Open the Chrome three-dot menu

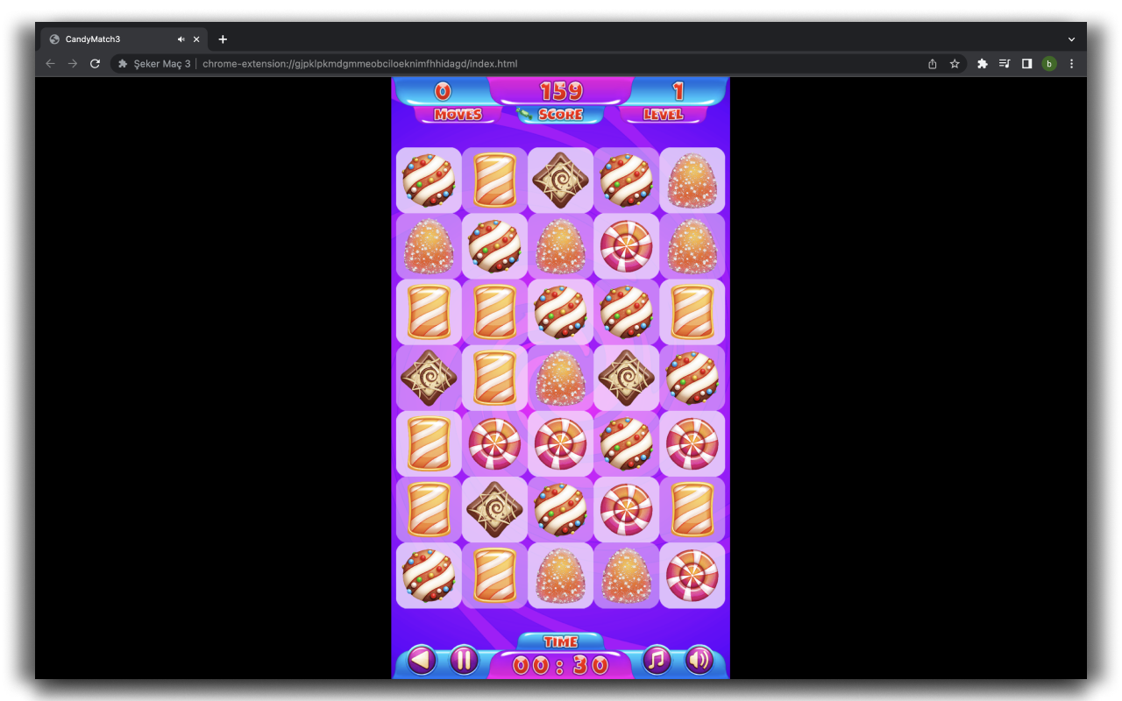[1071, 63]
